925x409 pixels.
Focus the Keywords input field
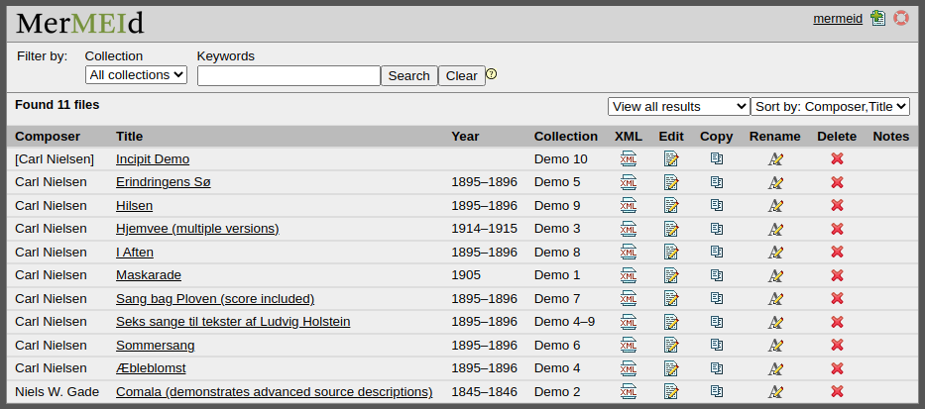[x=289, y=76]
